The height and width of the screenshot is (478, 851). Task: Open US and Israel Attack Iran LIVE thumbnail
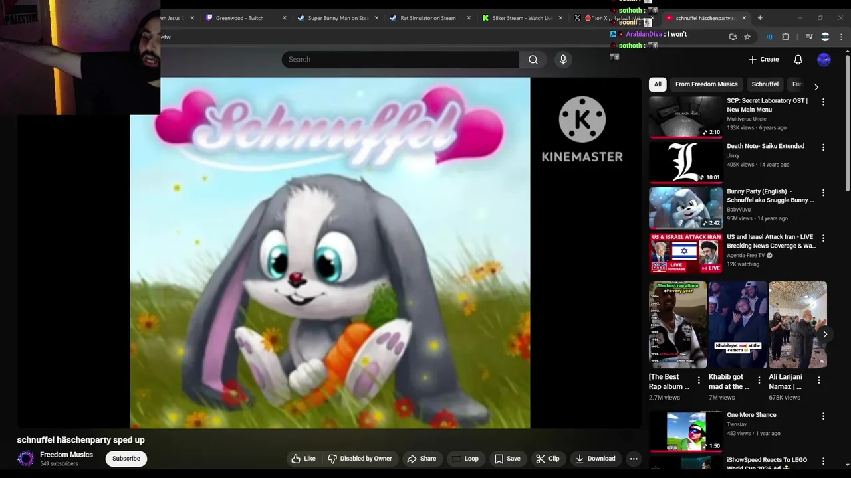click(x=685, y=253)
